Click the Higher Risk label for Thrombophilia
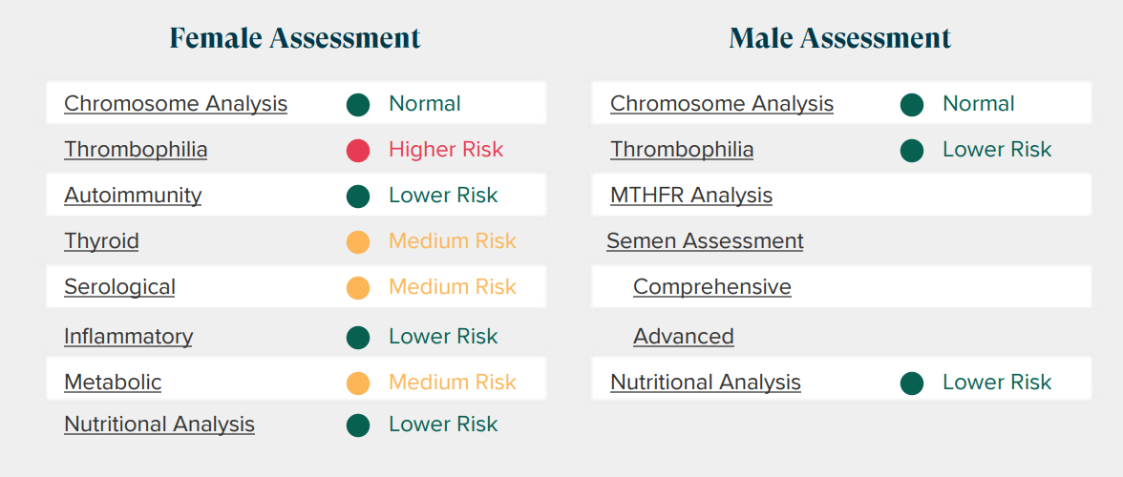Screen dimensions: 1123x477 coord(445,150)
